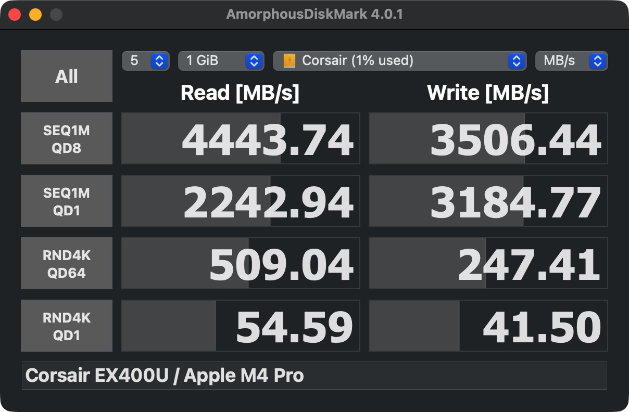The height and width of the screenshot is (412, 629).
Task: Start the SEQ1M QD8 sequential test
Action: pos(66,138)
